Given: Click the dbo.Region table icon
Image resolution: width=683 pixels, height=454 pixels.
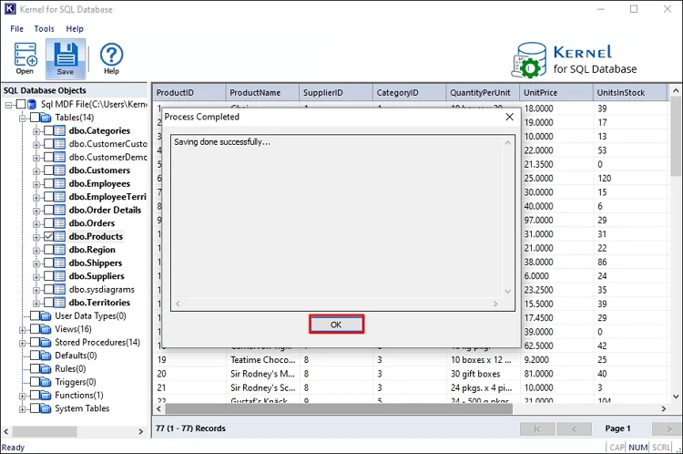Looking at the screenshot, I should tap(60, 250).
